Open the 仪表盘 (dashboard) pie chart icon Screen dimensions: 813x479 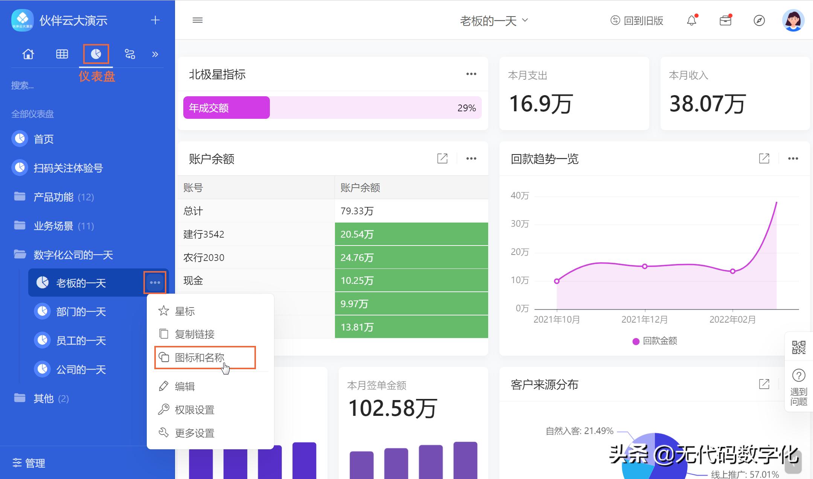(x=96, y=53)
